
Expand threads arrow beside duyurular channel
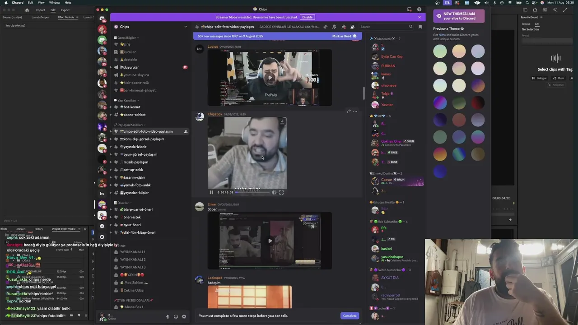[111, 67]
